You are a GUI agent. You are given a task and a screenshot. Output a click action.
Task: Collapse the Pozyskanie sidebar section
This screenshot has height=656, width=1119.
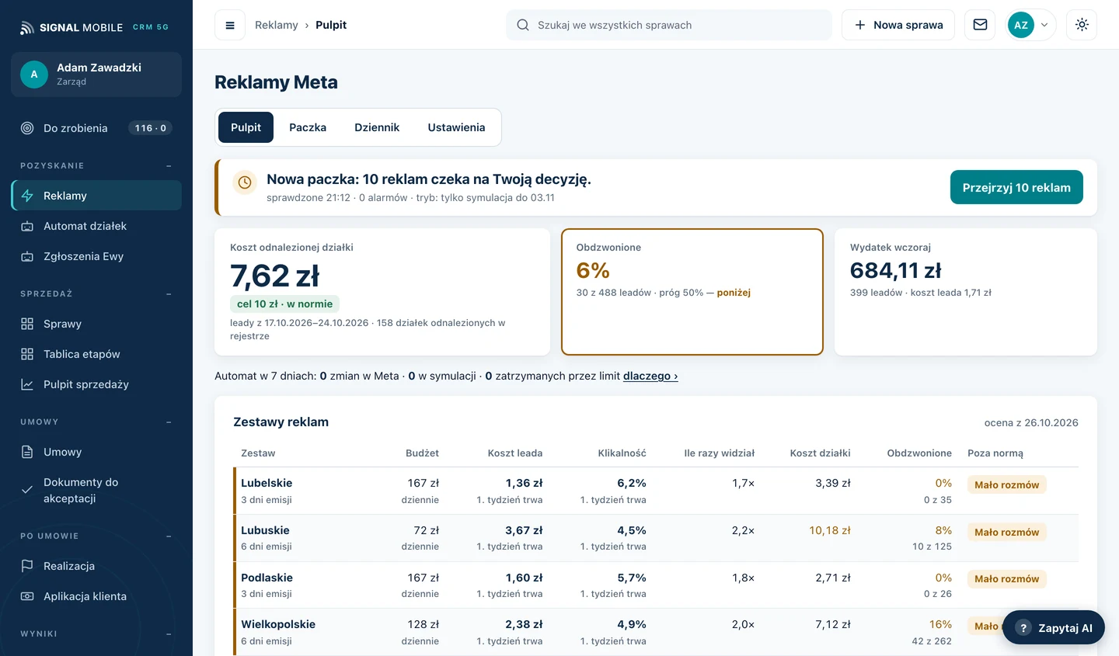(169, 165)
